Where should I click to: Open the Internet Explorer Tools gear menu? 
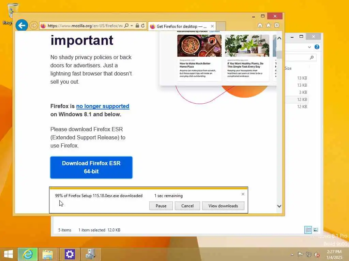(x=277, y=25)
